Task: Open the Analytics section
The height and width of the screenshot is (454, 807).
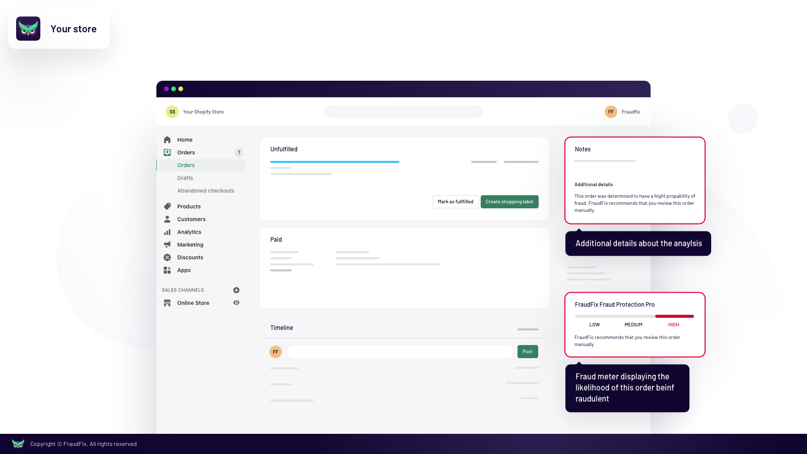Action: click(189, 232)
